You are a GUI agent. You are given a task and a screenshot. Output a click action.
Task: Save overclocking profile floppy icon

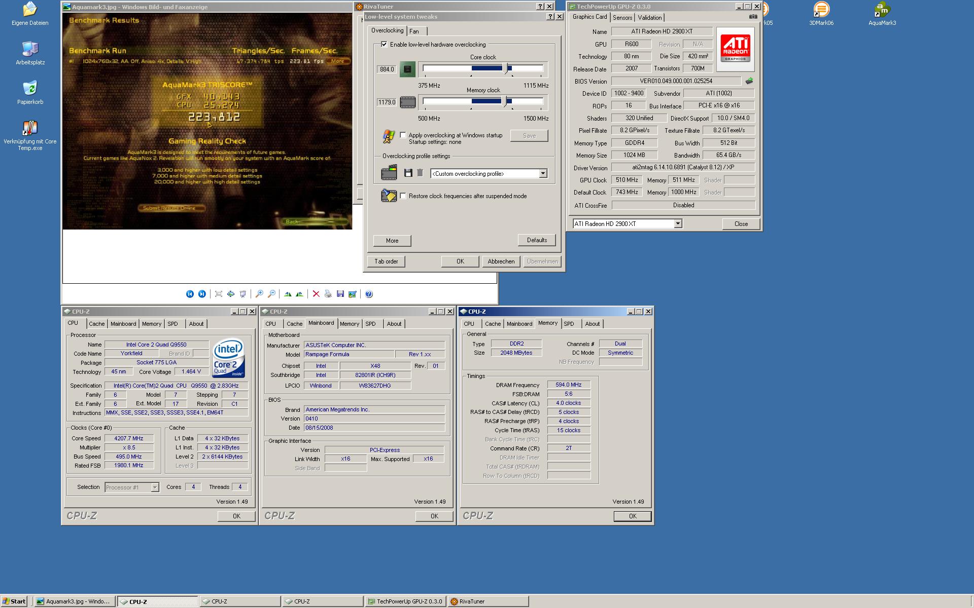[408, 173]
